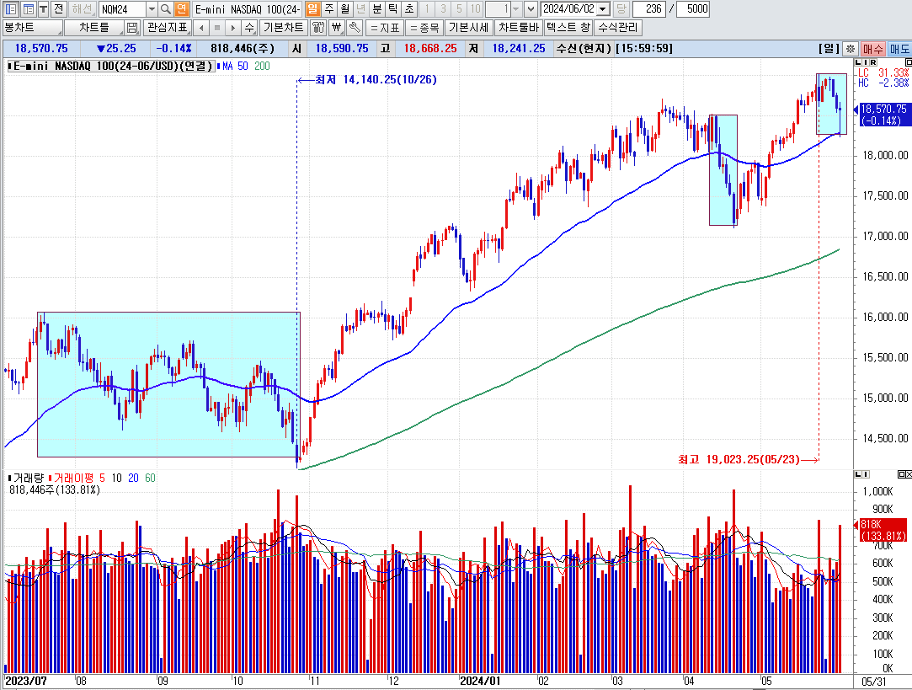Switch to 주 (weekly) period
This screenshot has height=690, width=912.
[x=328, y=9]
